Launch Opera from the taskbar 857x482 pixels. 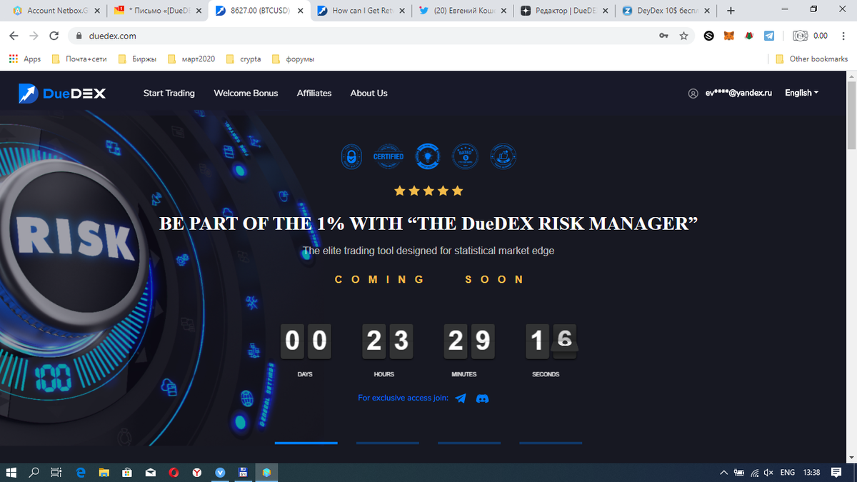click(x=174, y=472)
